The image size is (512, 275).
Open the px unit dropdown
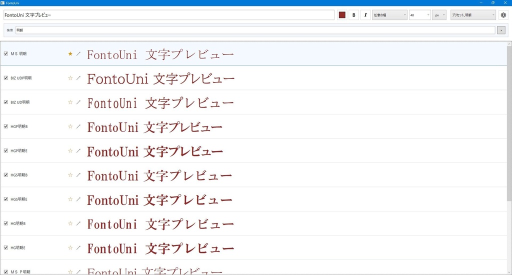click(439, 15)
